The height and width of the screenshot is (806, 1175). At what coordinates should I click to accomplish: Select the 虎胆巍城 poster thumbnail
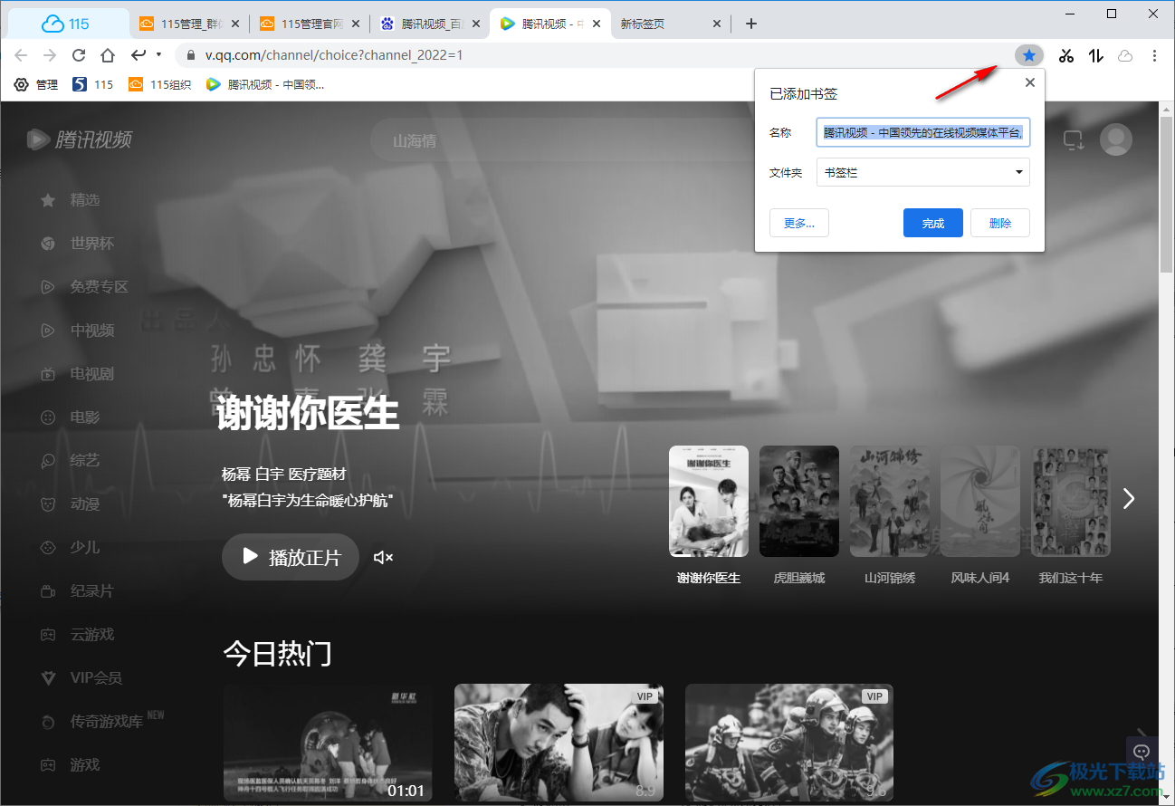[x=799, y=502]
